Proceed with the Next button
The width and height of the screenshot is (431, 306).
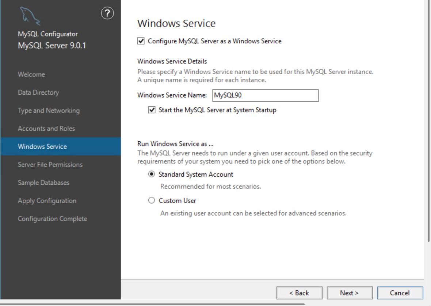click(350, 293)
